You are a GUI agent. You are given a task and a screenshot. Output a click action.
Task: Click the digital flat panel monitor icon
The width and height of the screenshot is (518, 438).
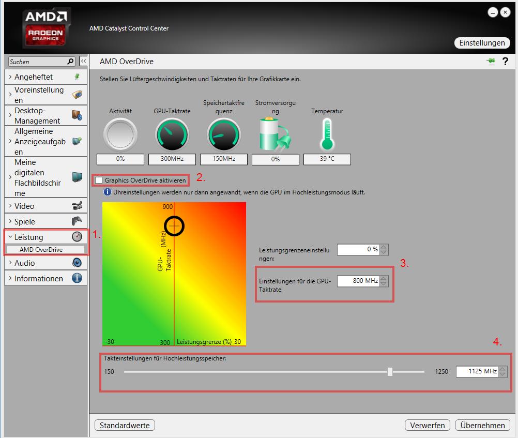tap(77, 177)
